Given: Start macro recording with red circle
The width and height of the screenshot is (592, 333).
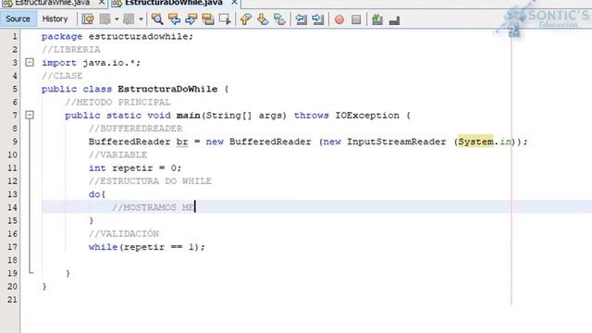Looking at the screenshot, I should click(x=339, y=19).
